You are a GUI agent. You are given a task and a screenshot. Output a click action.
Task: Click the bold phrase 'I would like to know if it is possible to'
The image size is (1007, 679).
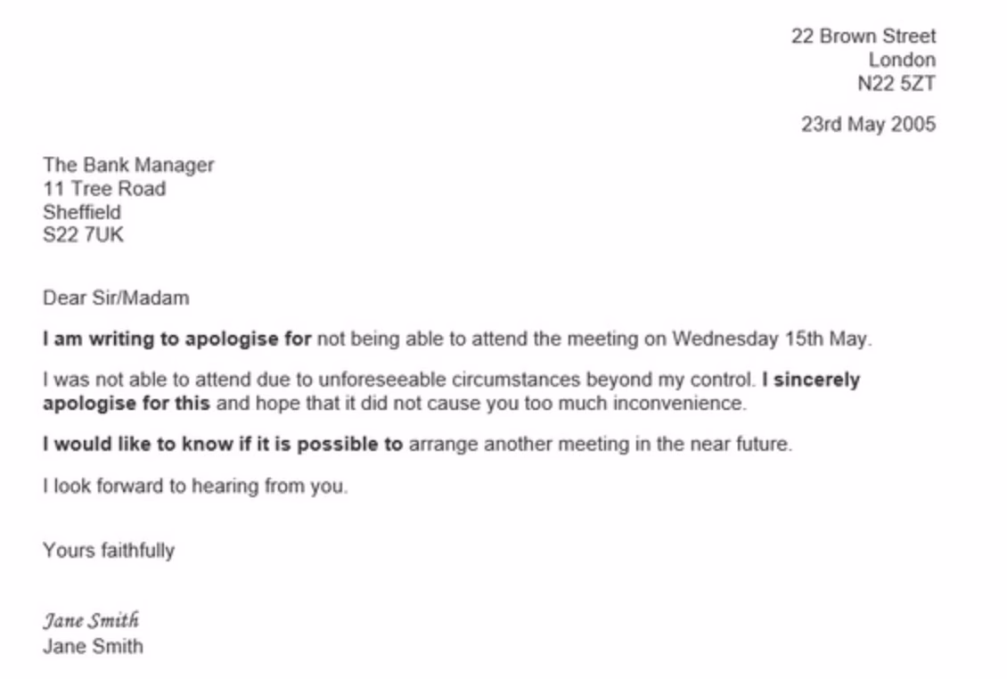(x=223, y=444)
